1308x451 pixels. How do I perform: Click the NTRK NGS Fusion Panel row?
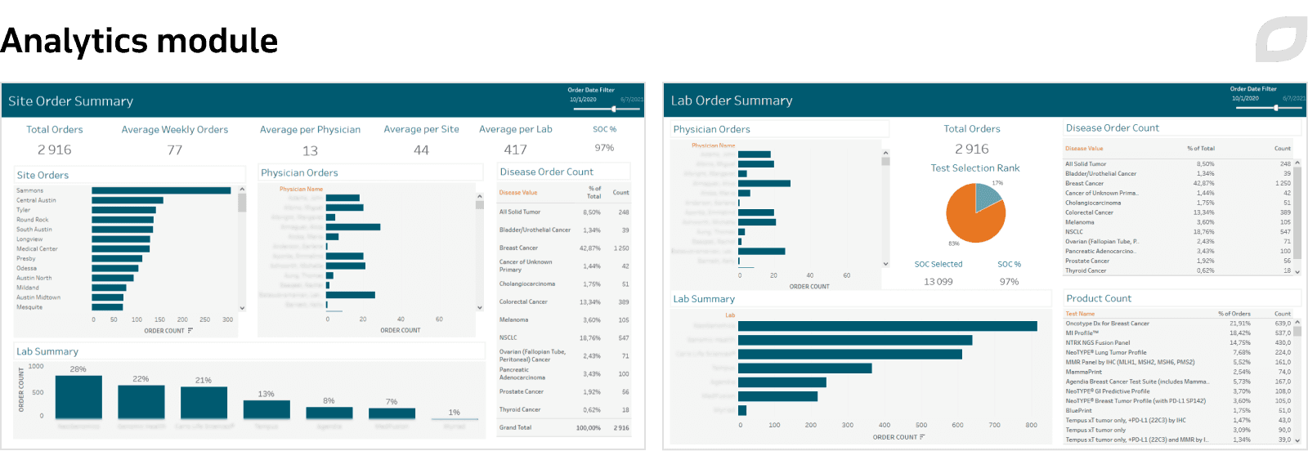pos(1178,343)
